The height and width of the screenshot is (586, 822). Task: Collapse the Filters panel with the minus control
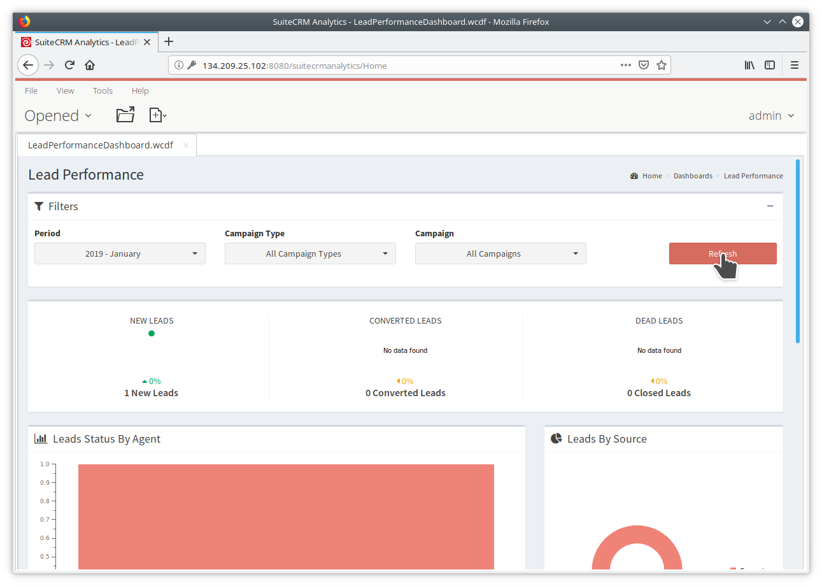coord(770,206)
